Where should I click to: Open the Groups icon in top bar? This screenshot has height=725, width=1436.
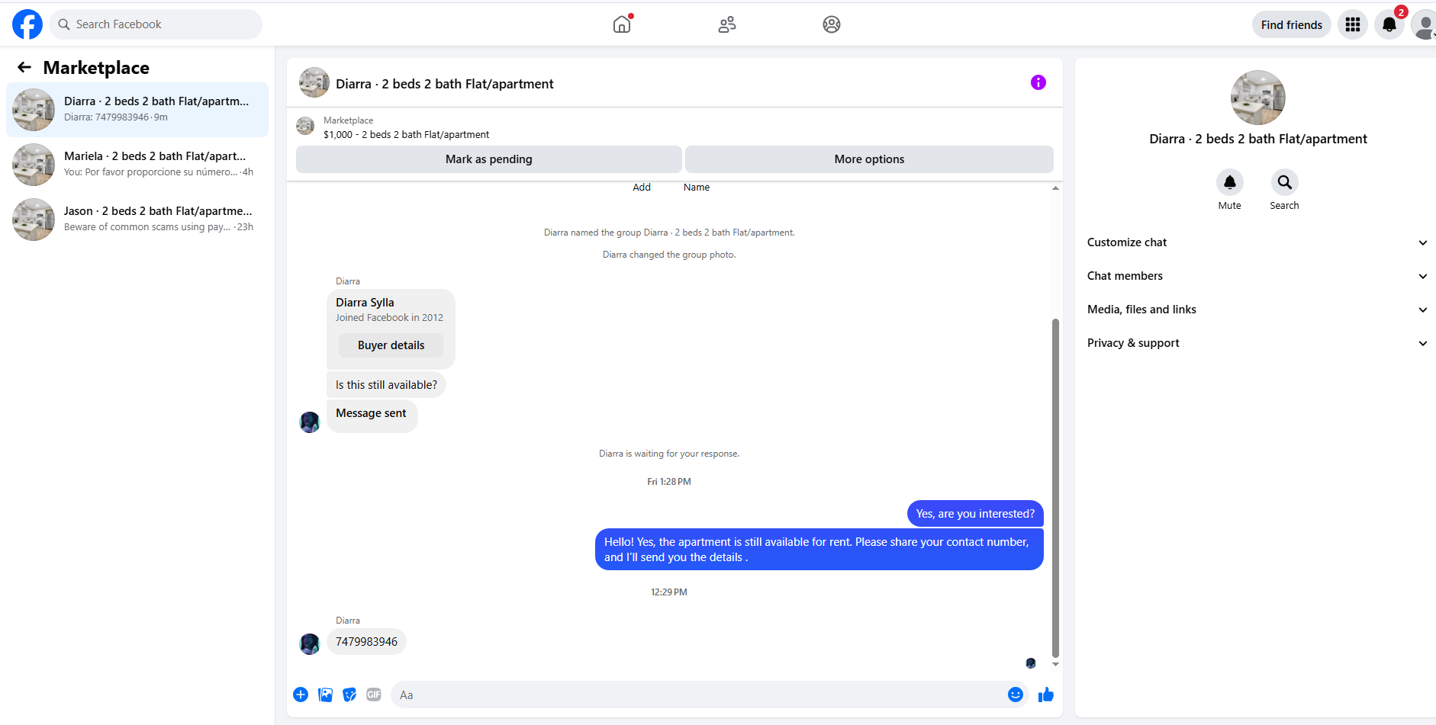832,24
